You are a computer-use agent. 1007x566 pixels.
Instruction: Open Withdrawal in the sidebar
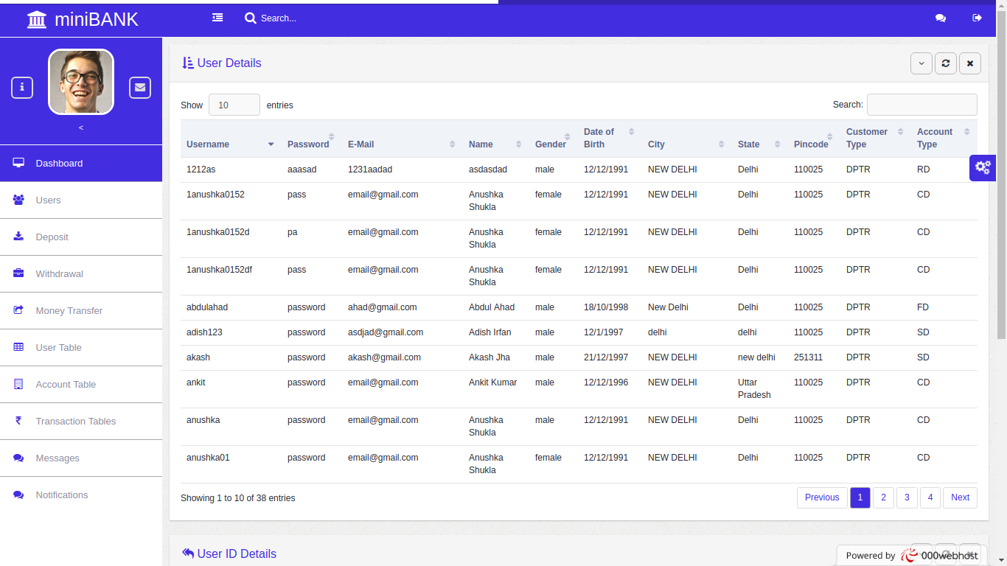pos(81,274)
